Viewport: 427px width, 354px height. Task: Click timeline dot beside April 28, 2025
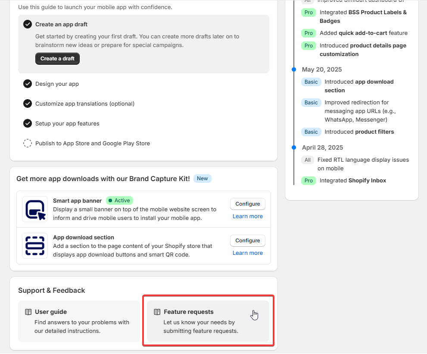coord(294,147)
